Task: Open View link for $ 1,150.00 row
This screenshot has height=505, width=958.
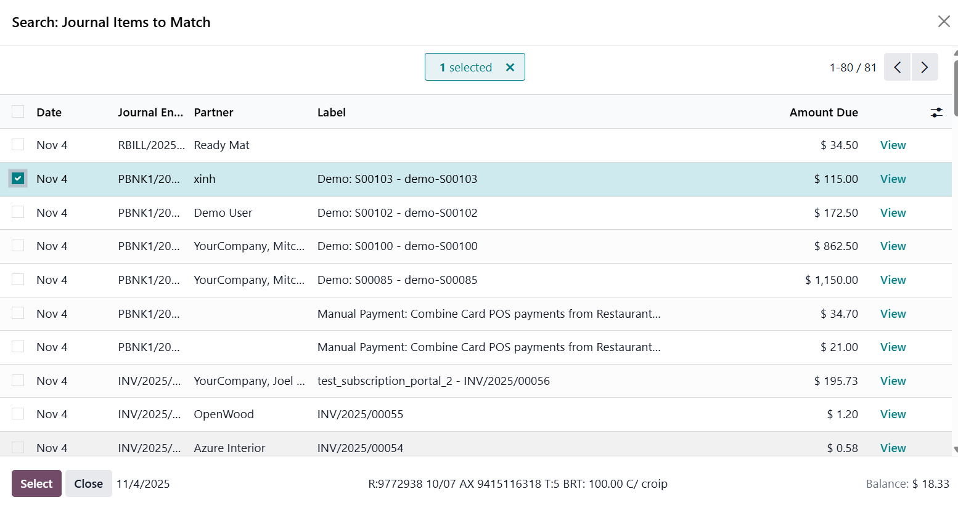Action: pyautogui.click(x=893, y=280)
